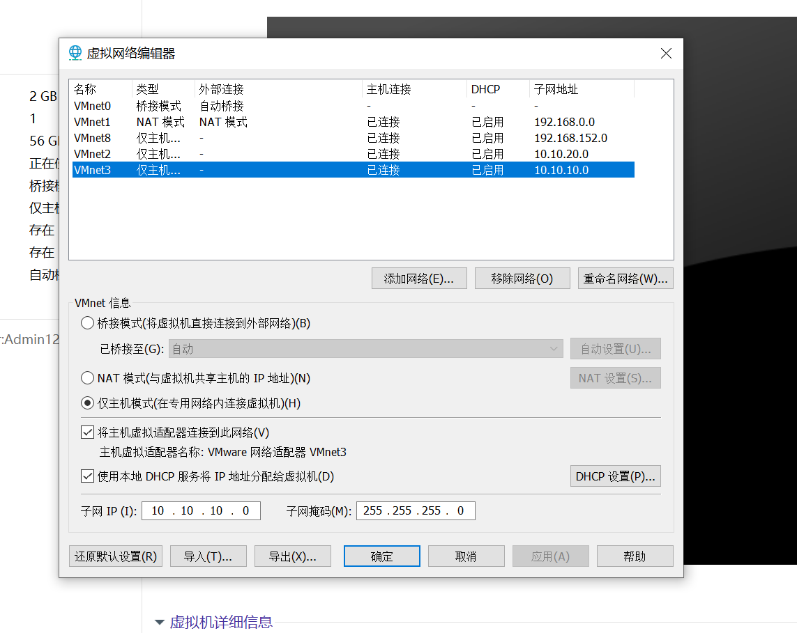Click the NAT 模式 external connection cell
797x633 pixels.
(x=223, y=122)
